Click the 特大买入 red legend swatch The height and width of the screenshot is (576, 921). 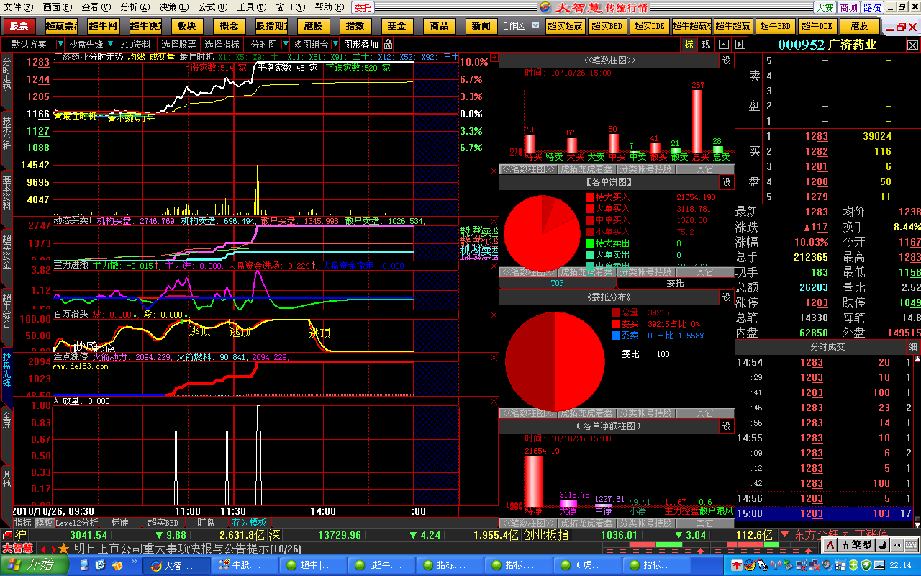(589, 197)
